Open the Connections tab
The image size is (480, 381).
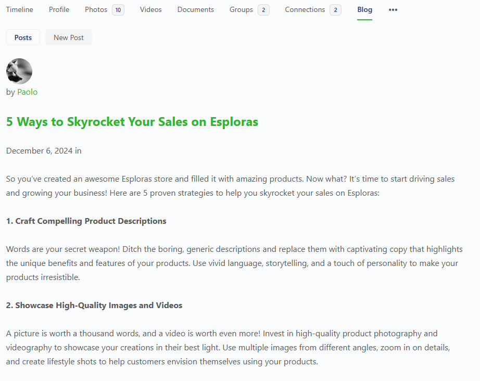(305, 10)
